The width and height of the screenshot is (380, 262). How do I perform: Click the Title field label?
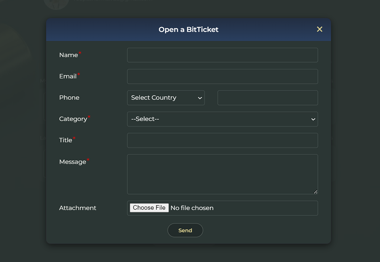pos(65,140)
